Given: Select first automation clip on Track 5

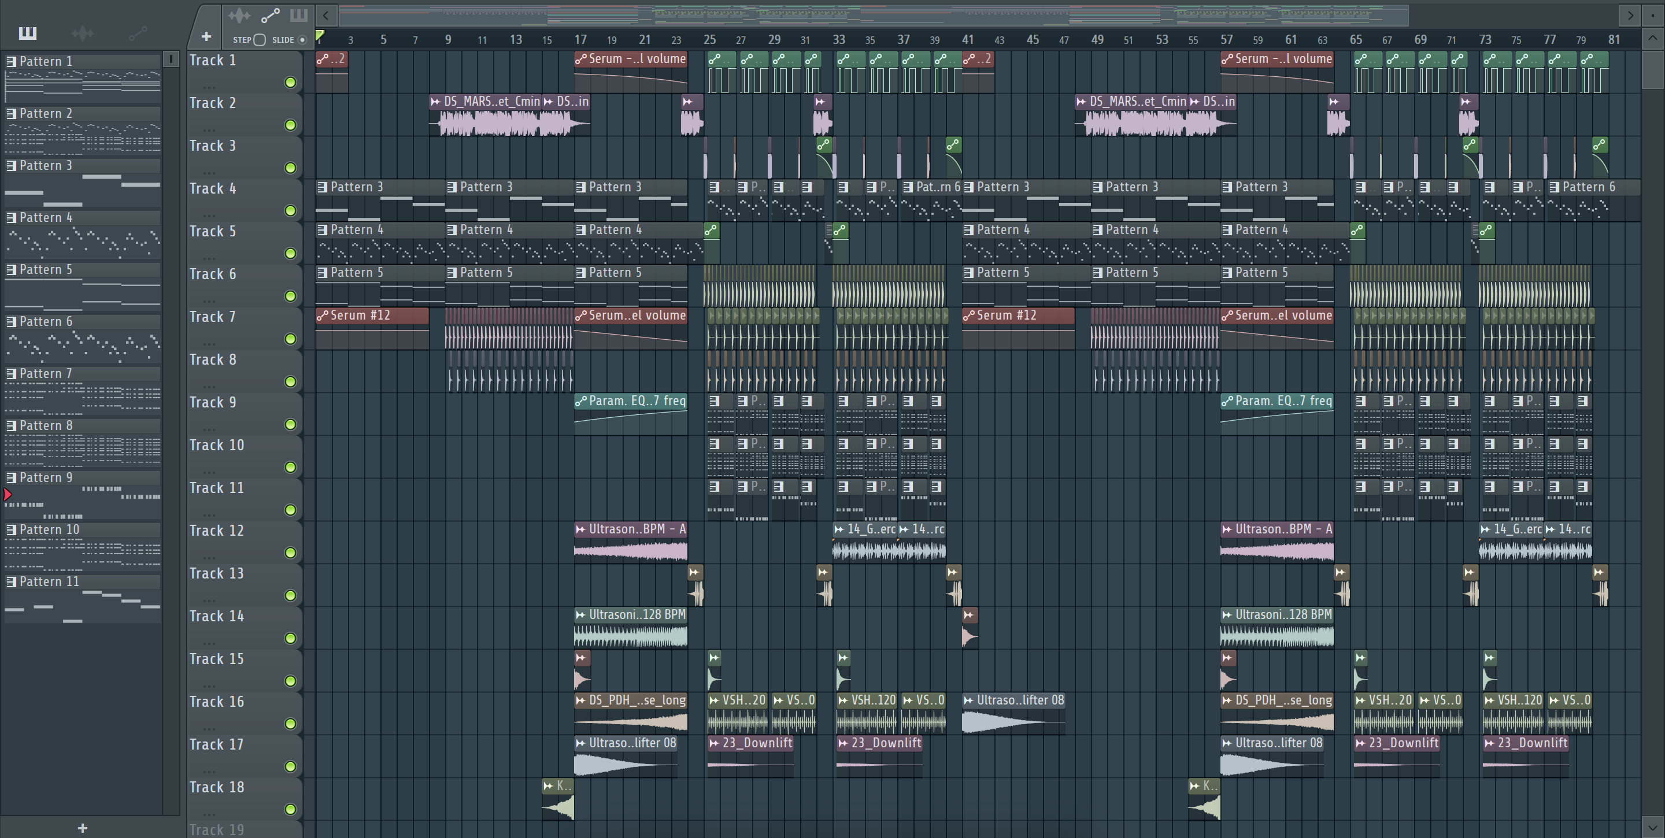Looking at the screenshot, I should (712, 243).
